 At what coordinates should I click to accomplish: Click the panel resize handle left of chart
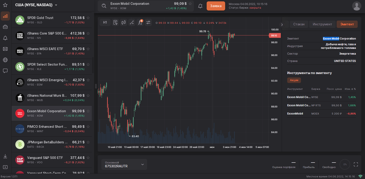coord(96,86)
